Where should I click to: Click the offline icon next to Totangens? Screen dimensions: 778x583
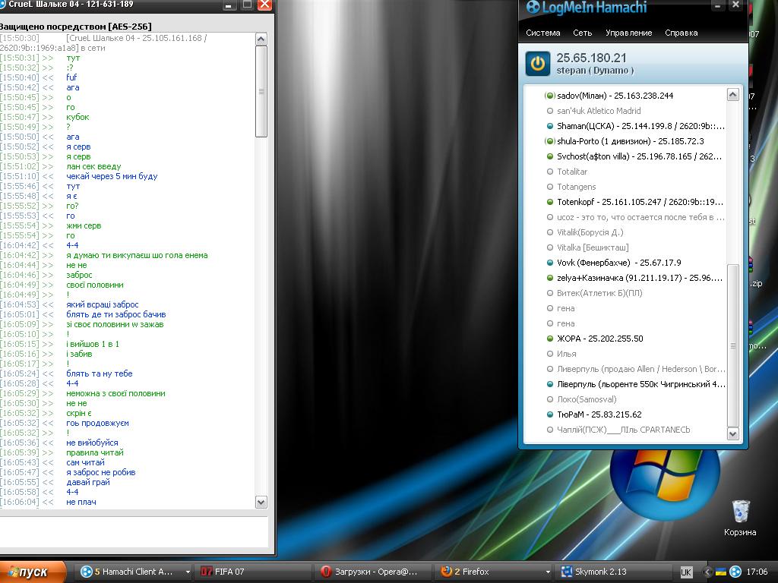click(x=550, y=187)
